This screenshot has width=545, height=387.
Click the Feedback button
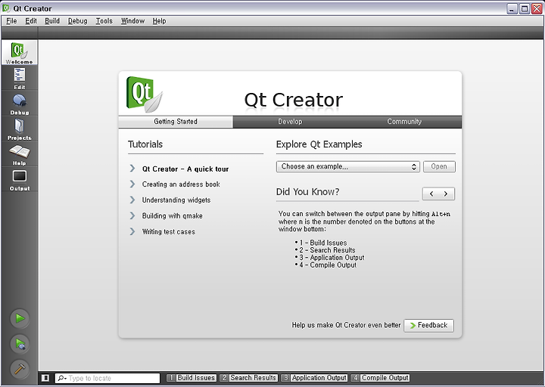click(x=428, y=325)
